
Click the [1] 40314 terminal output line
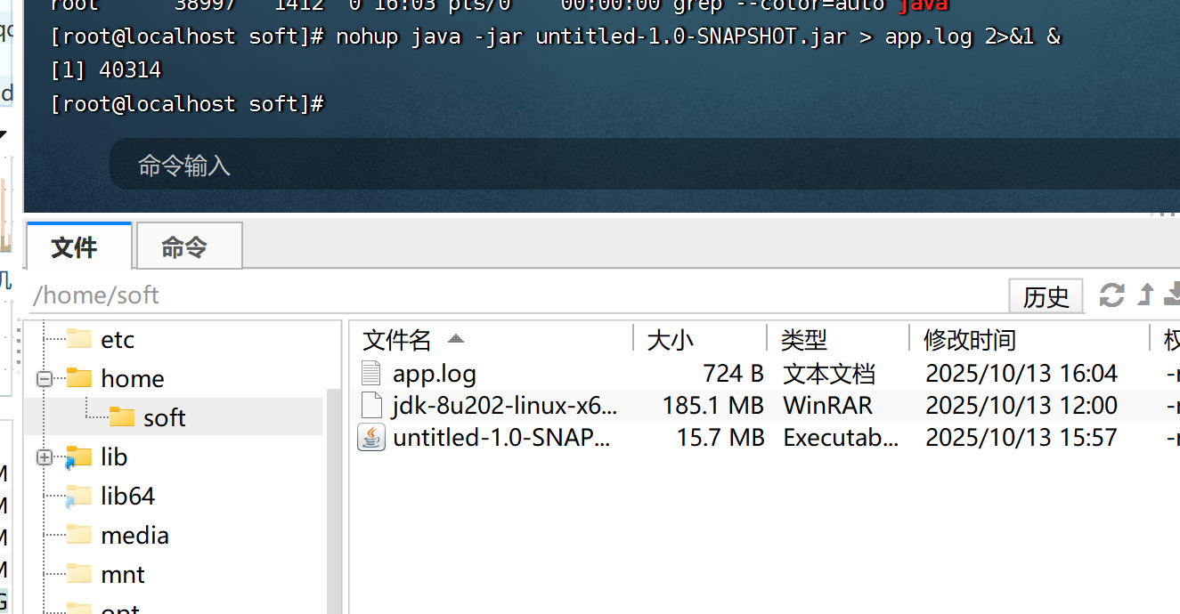point(106,70)
